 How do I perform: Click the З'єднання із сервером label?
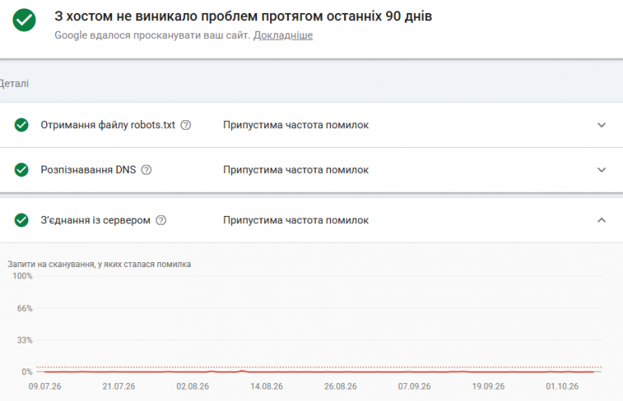click(96, 220)
